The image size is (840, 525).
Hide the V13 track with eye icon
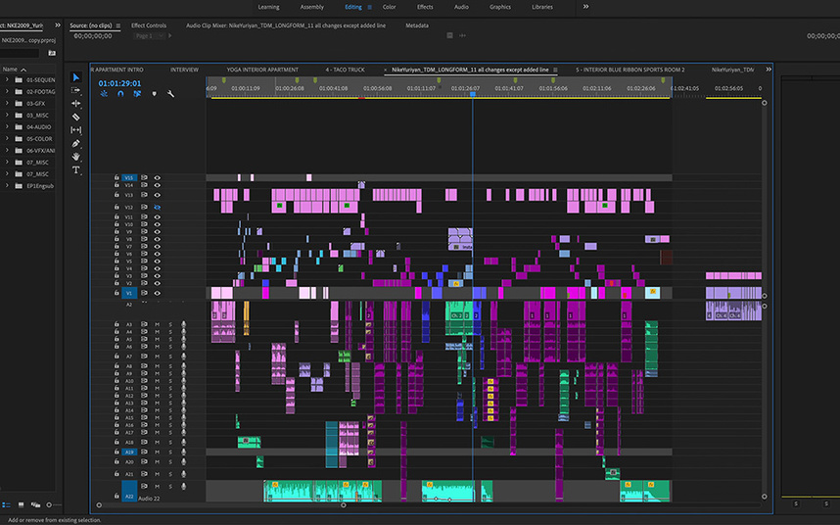pos(157,195)
